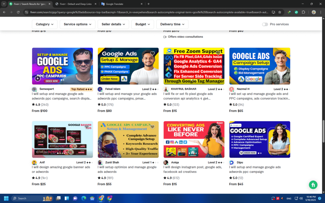
Task: Click Dipu seller avatar
Action: click(x=231, y=163)
